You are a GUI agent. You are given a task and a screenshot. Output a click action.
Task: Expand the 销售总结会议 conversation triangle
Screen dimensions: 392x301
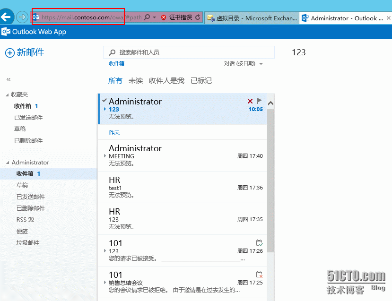click(x=105, y=283)
